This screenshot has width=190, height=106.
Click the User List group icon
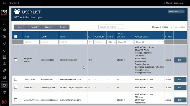click(x=17, y=12)
